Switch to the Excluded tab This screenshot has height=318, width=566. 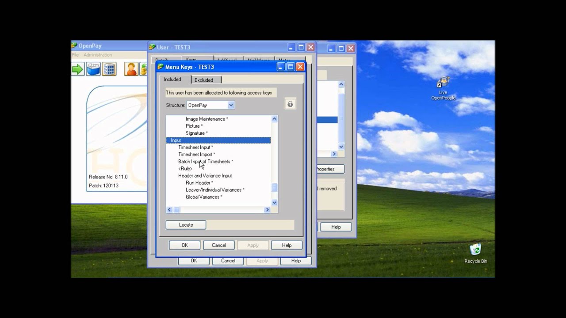pos(204,80)
